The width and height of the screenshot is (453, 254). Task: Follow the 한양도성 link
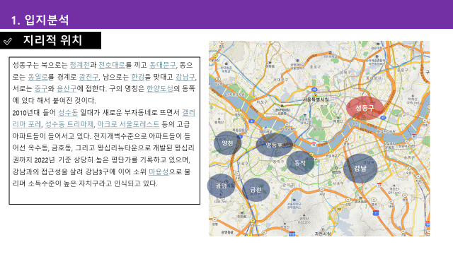click(160, 88)
